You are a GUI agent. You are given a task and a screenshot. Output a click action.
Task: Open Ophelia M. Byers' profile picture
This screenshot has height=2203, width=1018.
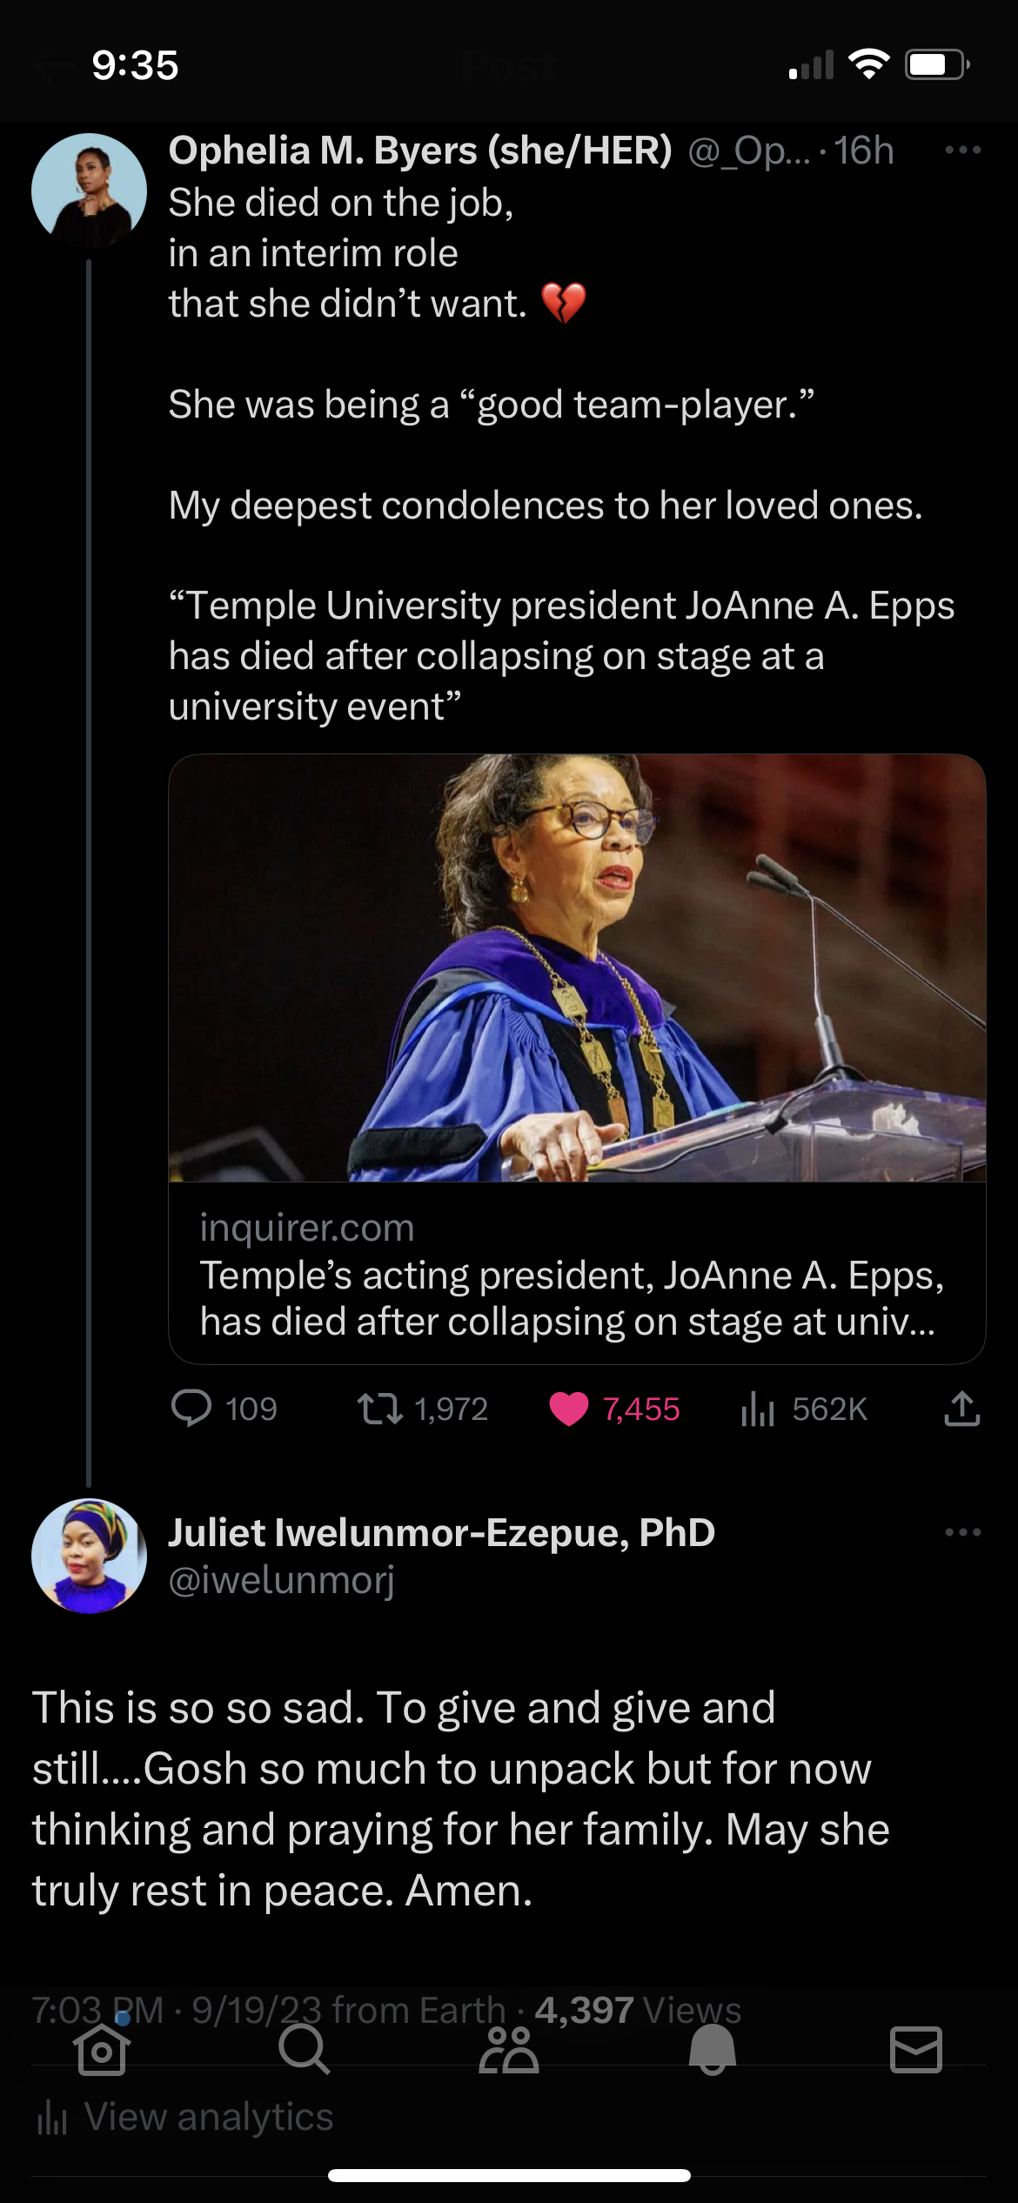(x=89, y=191)
